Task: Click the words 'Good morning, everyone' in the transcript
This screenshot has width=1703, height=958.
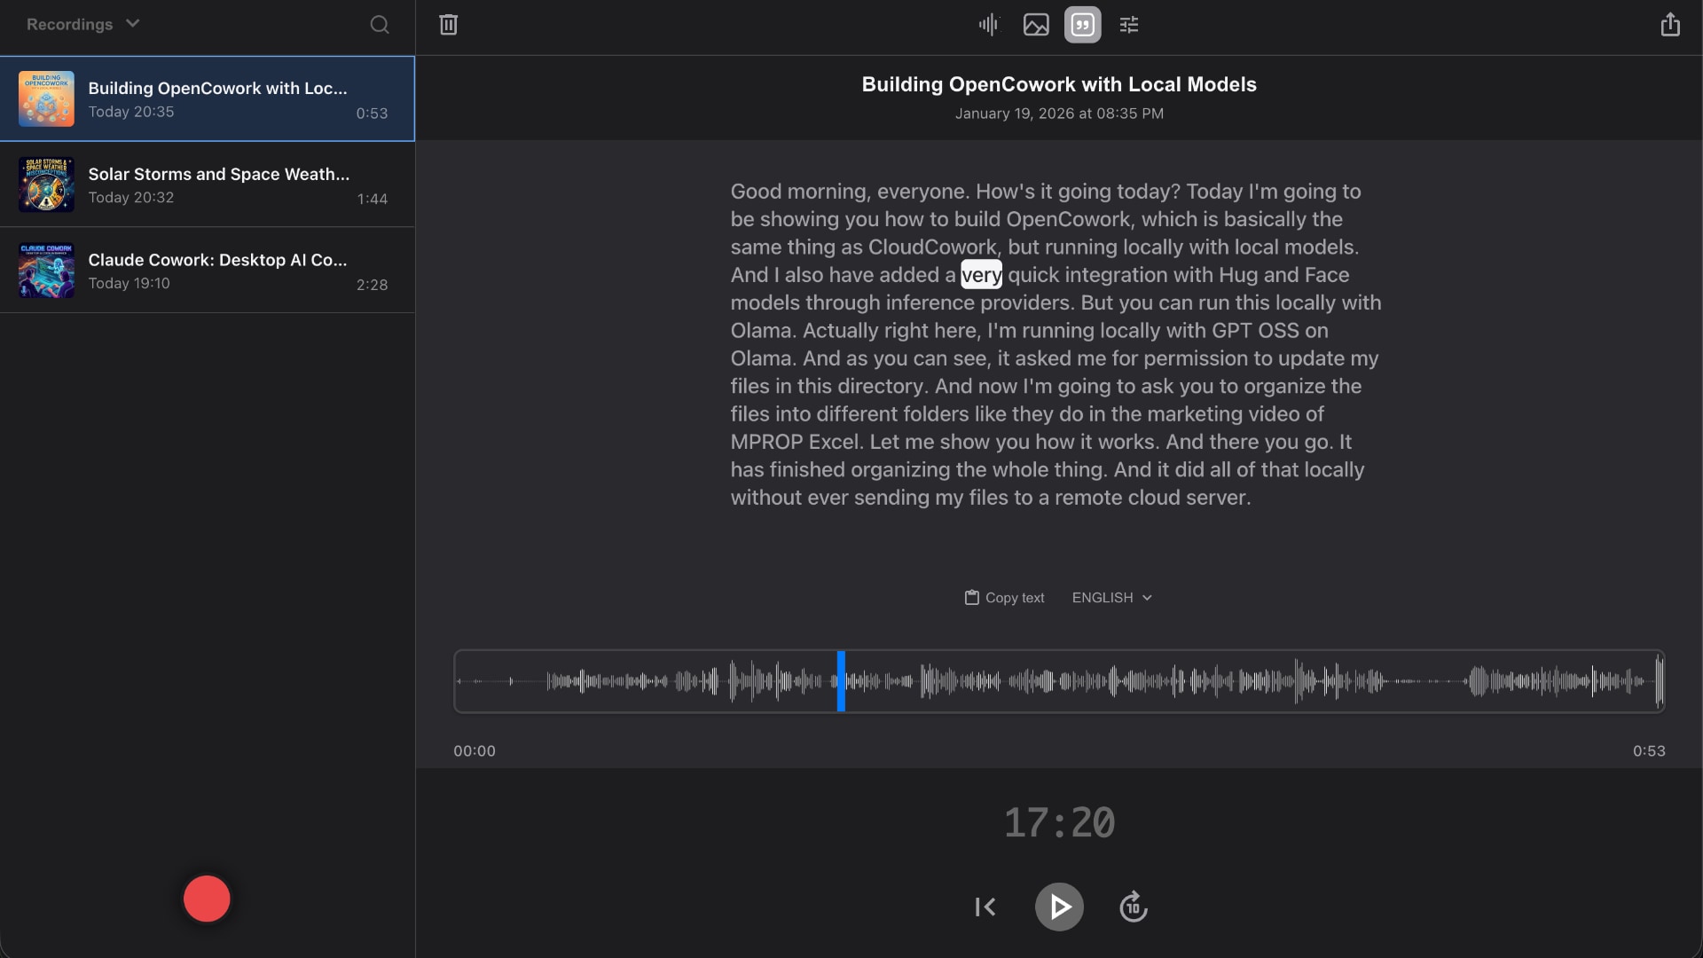Action: coord(850,192)
